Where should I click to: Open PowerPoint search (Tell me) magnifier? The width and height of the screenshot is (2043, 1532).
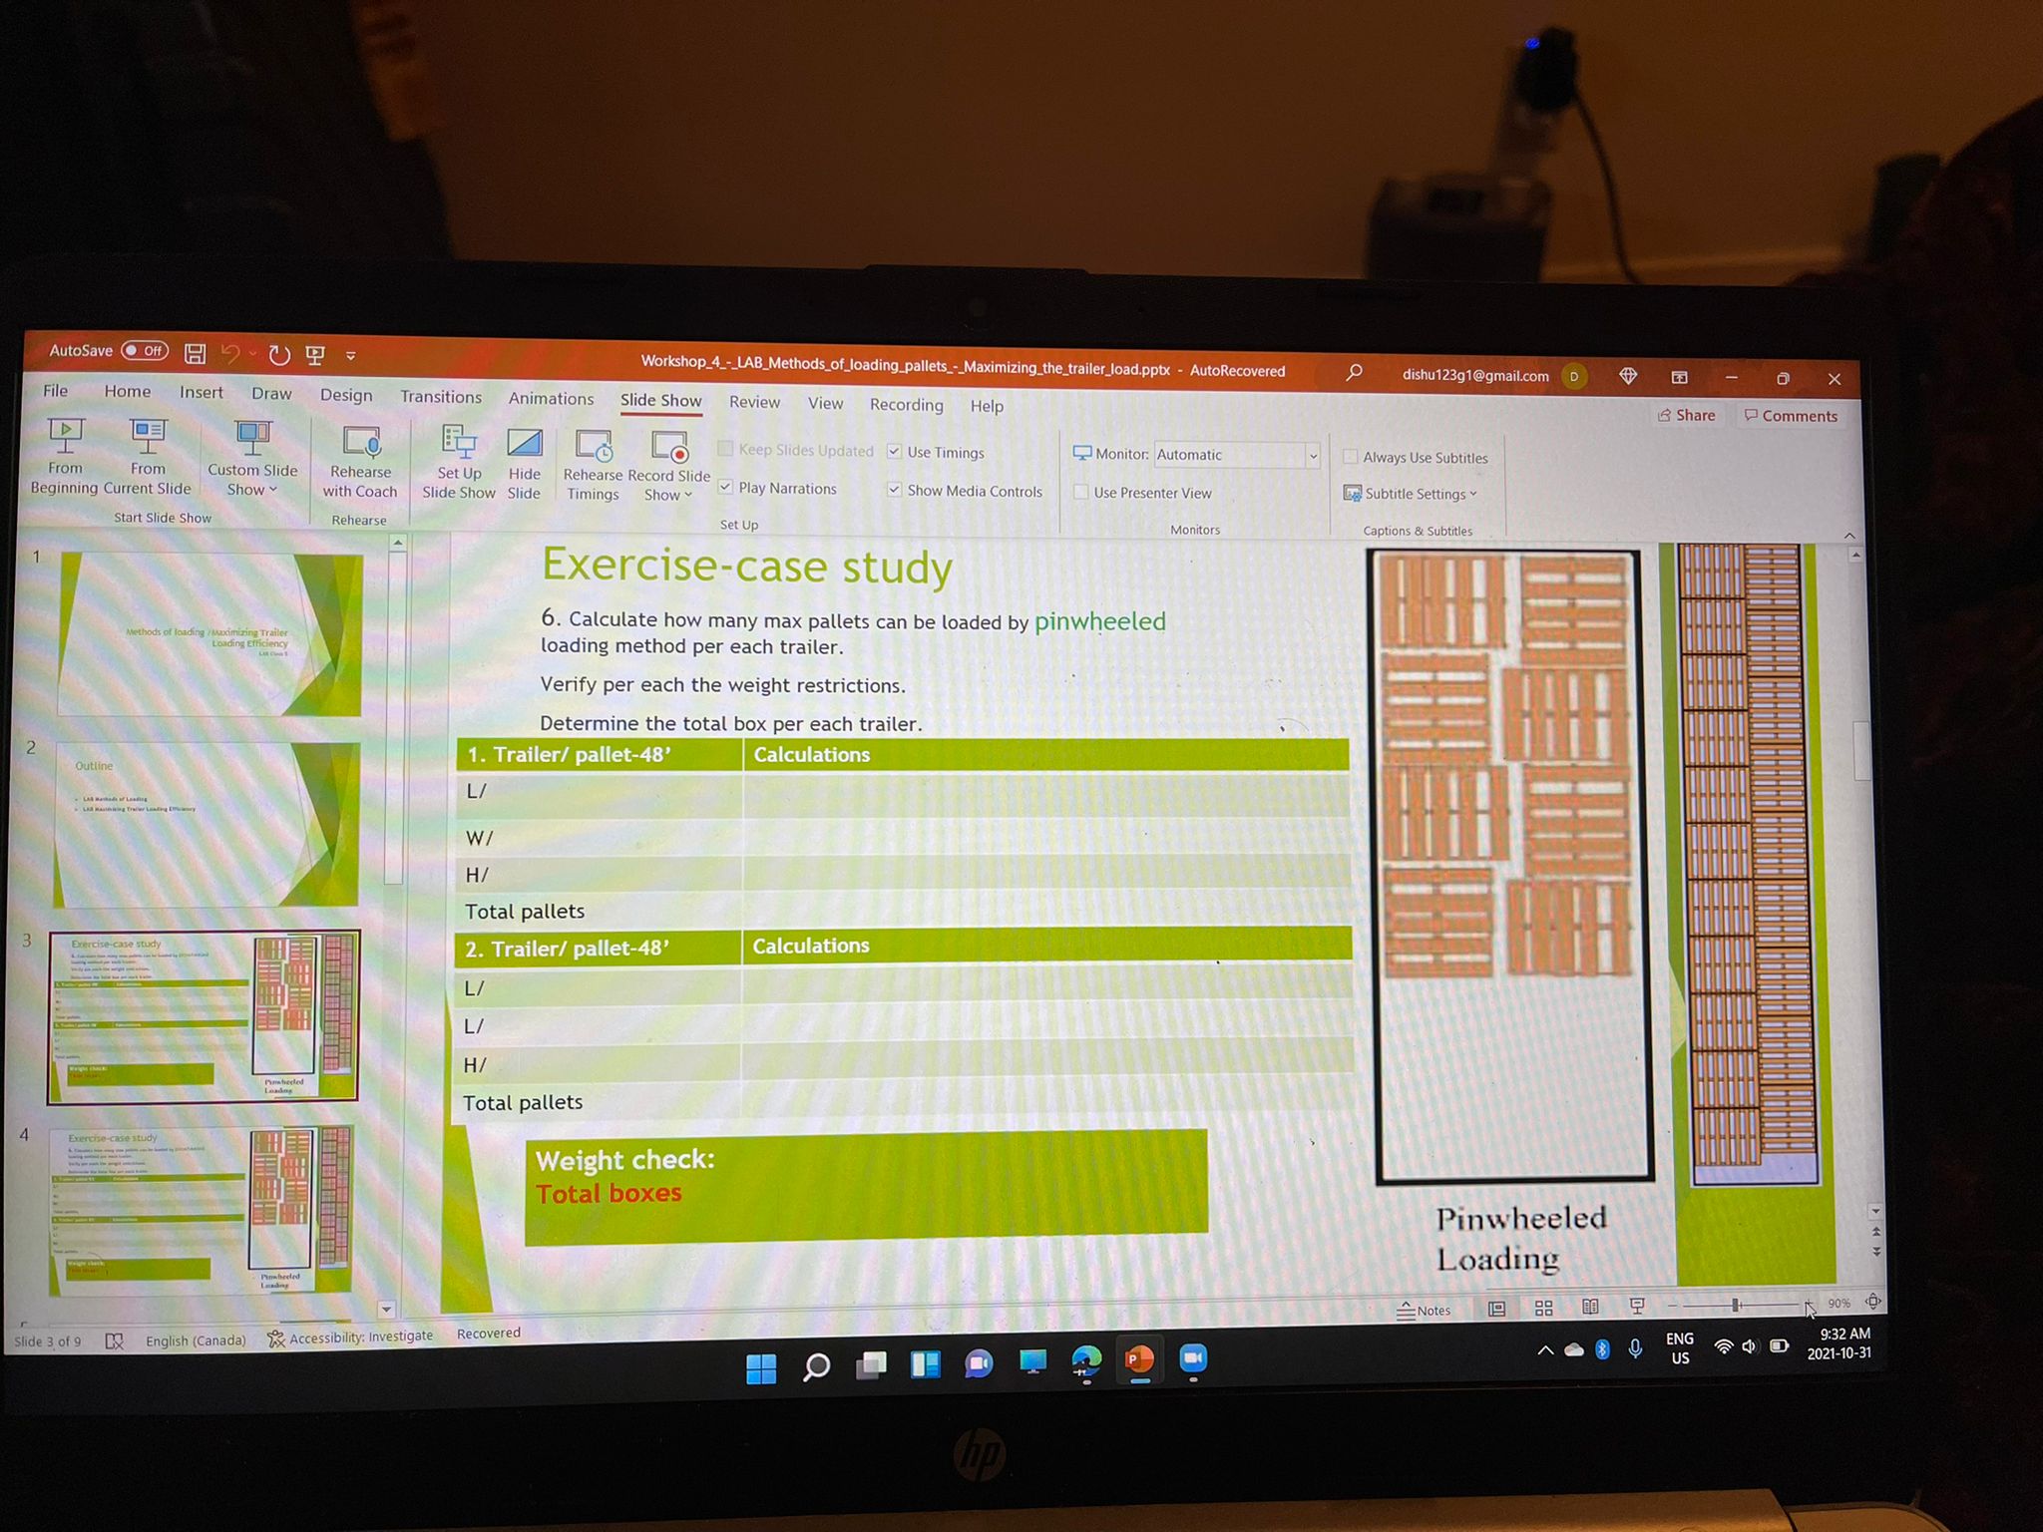pyautogui.click(x=1354, y=371)
